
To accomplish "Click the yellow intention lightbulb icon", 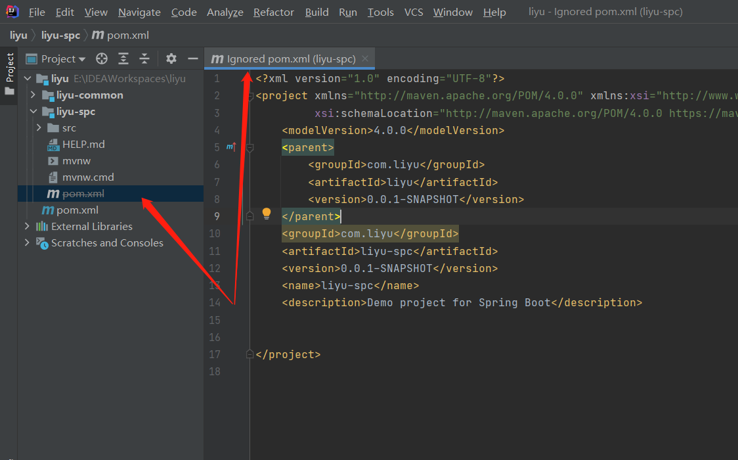I will (x=267, y=214).
